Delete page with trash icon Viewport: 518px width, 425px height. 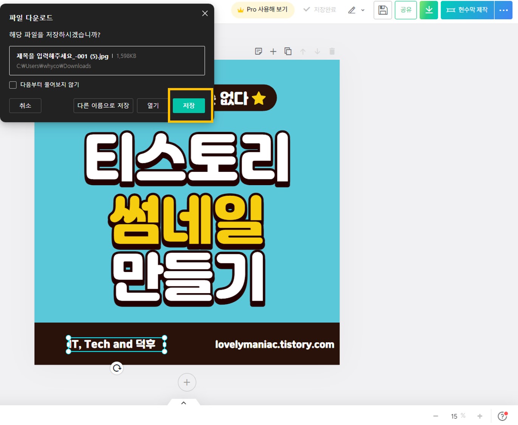coord(332,51)
